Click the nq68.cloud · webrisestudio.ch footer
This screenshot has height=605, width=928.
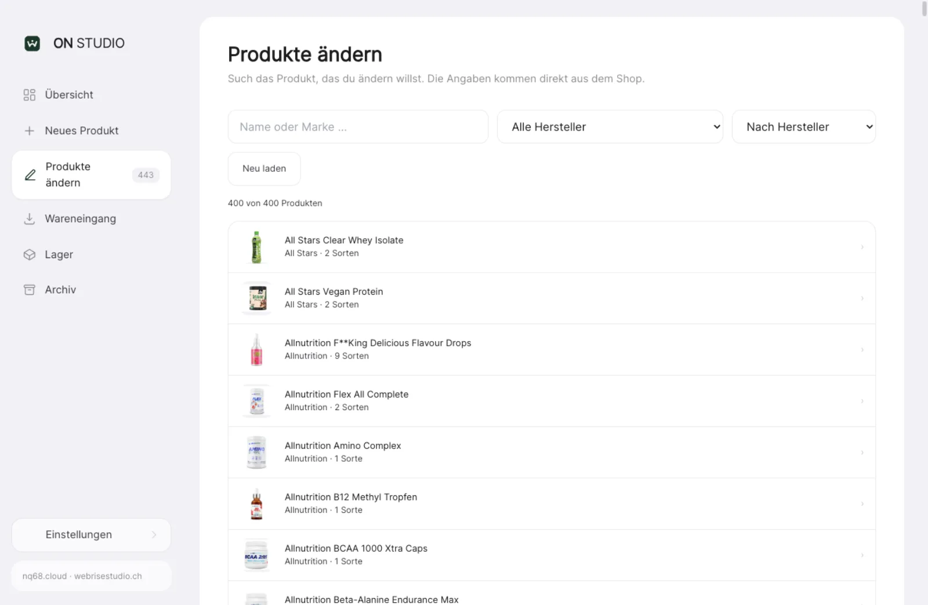(91, 576)
